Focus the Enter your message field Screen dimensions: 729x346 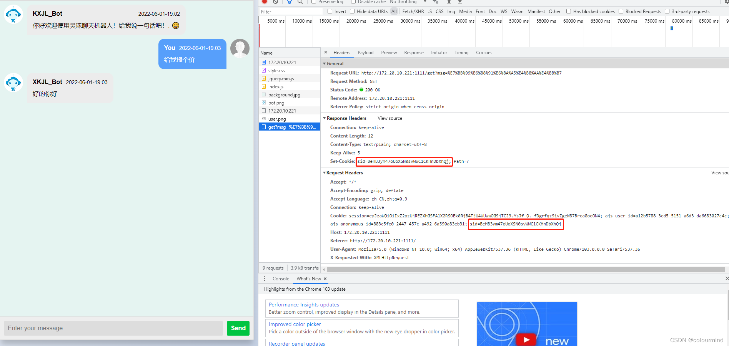click(113, 328)
